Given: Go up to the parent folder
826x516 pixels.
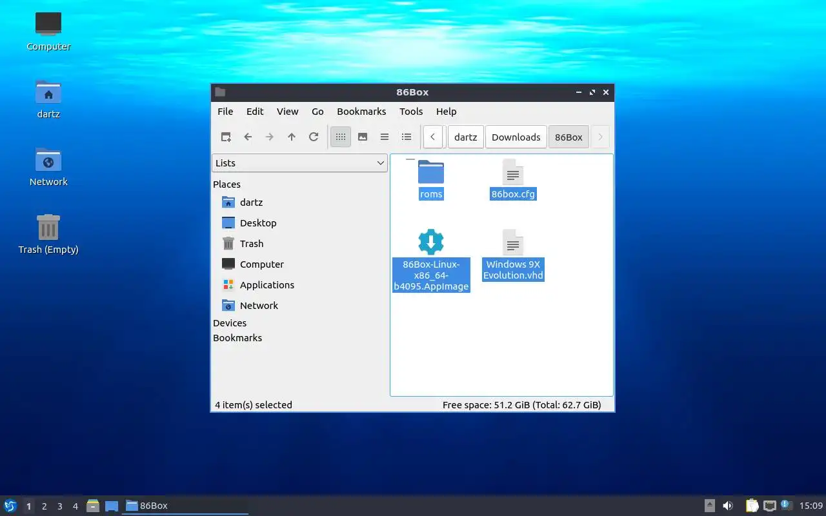Looking at the screenshot, I should [x=292, y=137].
